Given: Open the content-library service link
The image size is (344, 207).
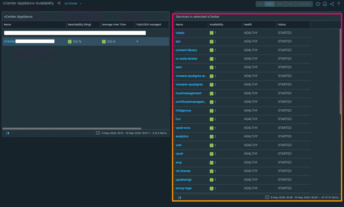Looking at the screenshot, I should [186, 50].
